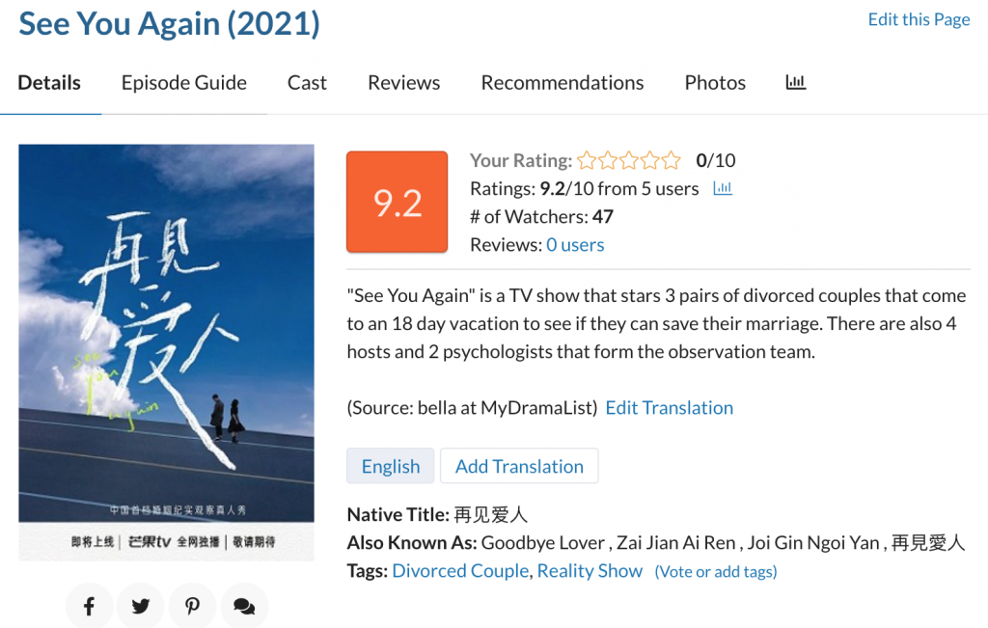
Task: Open the Episode Guide tab
Action: 184,83
